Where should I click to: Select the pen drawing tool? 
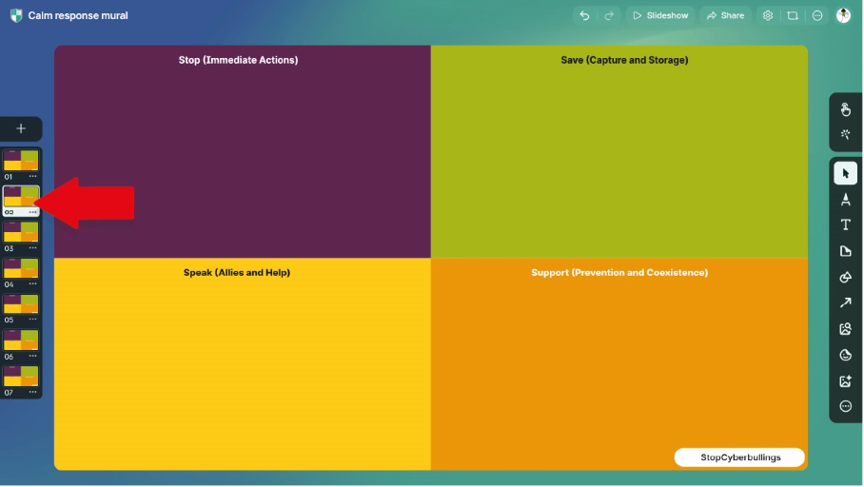(x=845, y=200)
